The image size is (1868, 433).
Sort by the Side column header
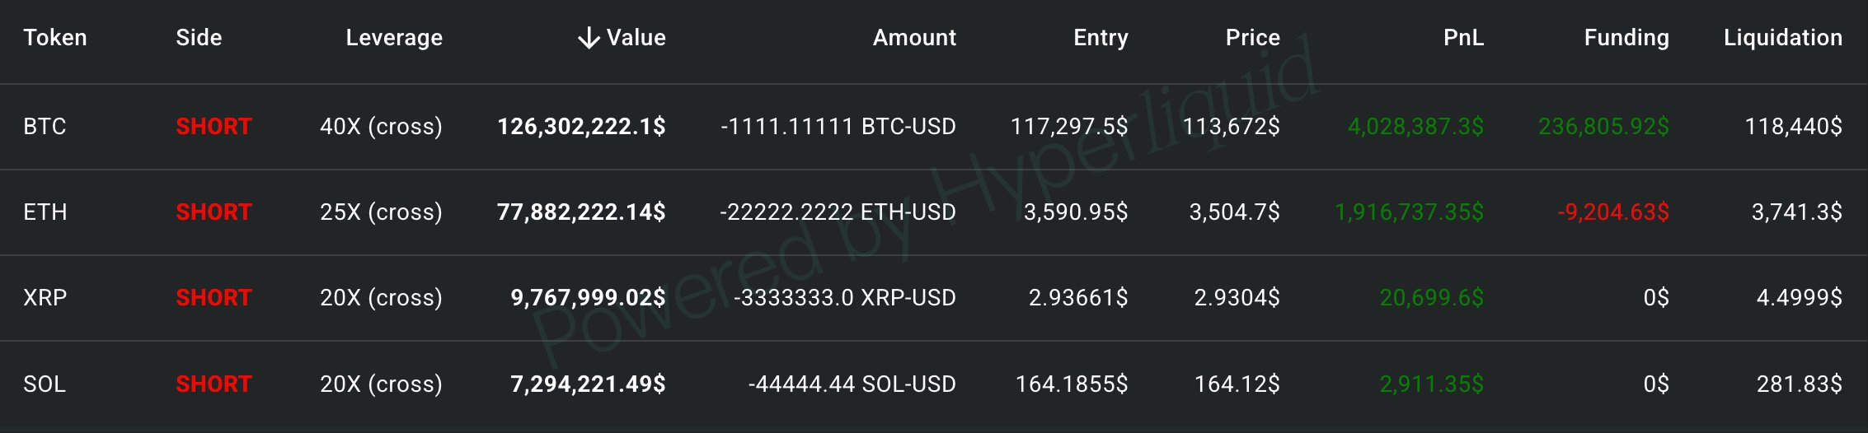pyautogui.click(x=199, y=38)
